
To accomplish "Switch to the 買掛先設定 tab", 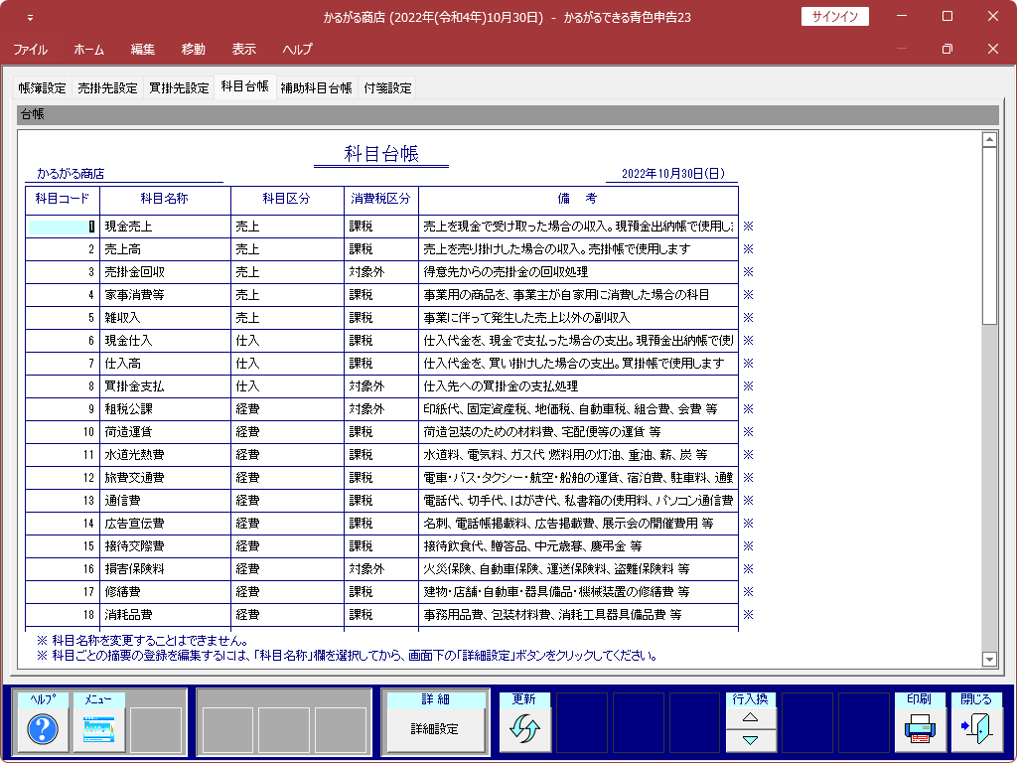I will pyautogui.click(x=179, y=88).
